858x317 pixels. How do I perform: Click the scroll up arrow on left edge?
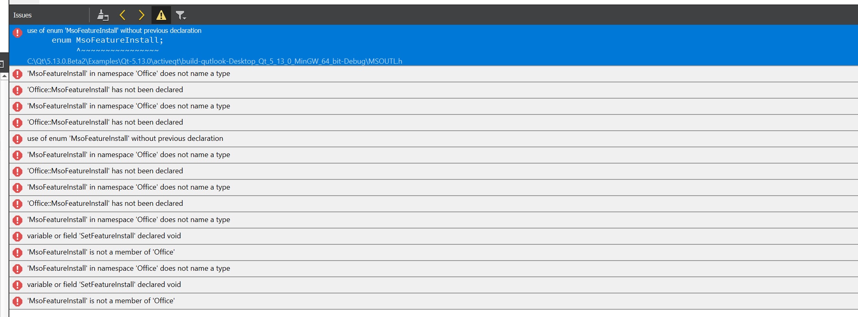(4, 76)
